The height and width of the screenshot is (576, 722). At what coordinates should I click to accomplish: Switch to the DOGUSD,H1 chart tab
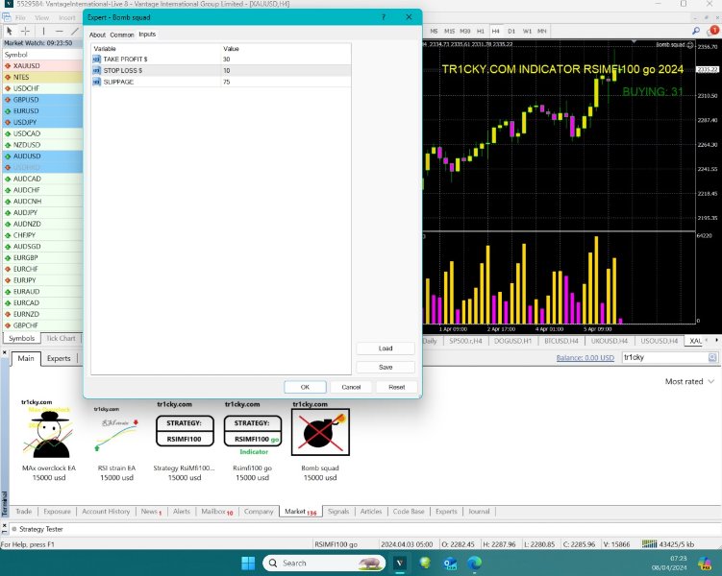[512, 341]
